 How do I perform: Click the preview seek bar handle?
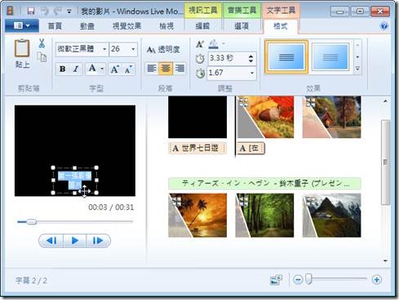[x=31, y=222]
